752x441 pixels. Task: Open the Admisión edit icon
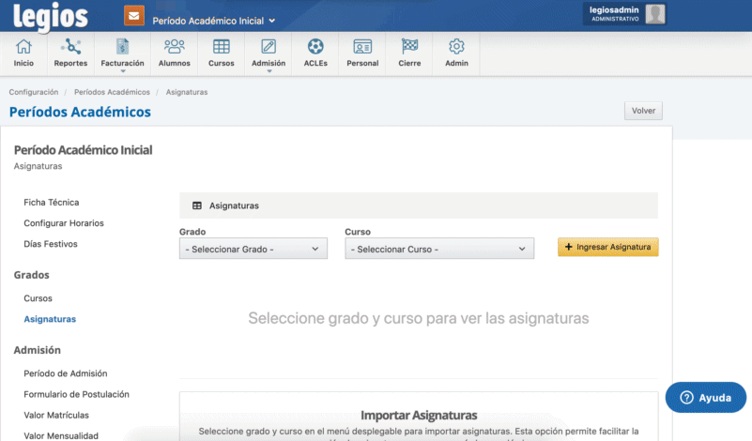pos(269,47)
